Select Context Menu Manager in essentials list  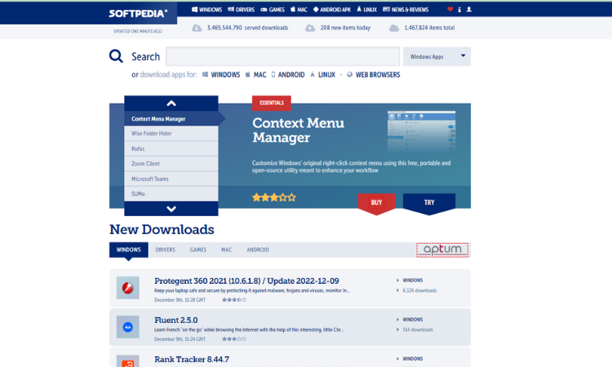pyautogui.click(x=171, y=118)
